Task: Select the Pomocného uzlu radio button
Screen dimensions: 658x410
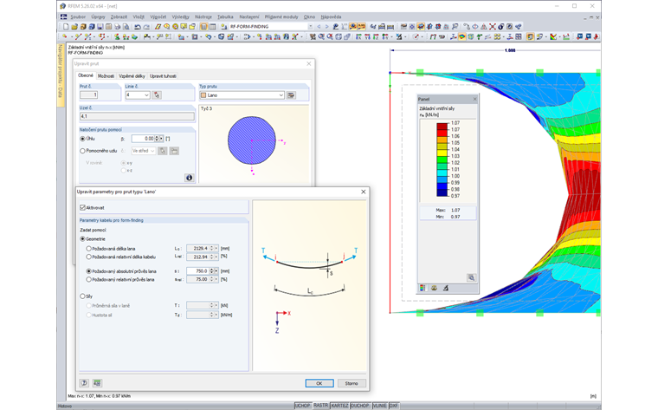Action: pyautogui.click(x=82, y=150)
